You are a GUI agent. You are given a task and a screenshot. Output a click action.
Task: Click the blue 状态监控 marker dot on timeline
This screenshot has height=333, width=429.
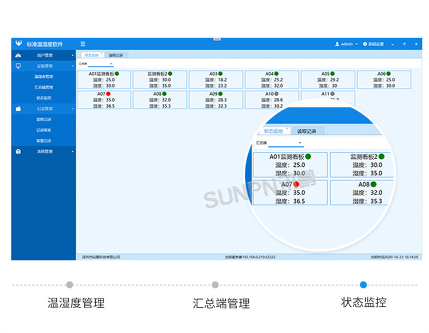pyautogui.click(x=363, y=284)
